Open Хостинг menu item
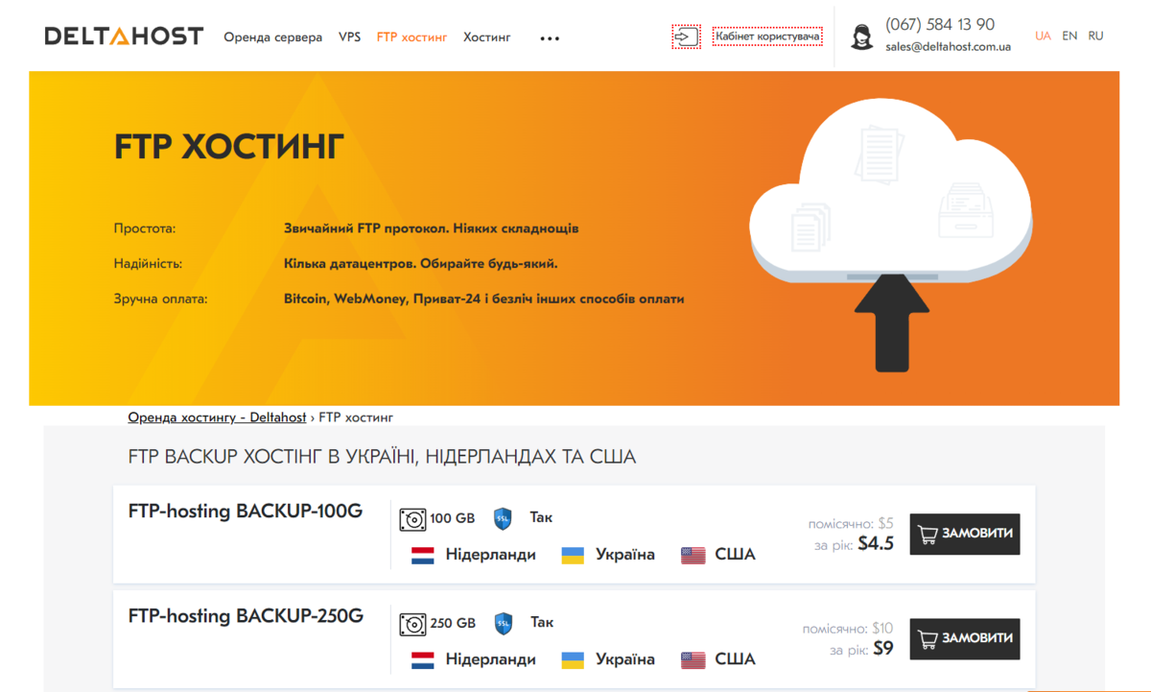 click(487, 37)
